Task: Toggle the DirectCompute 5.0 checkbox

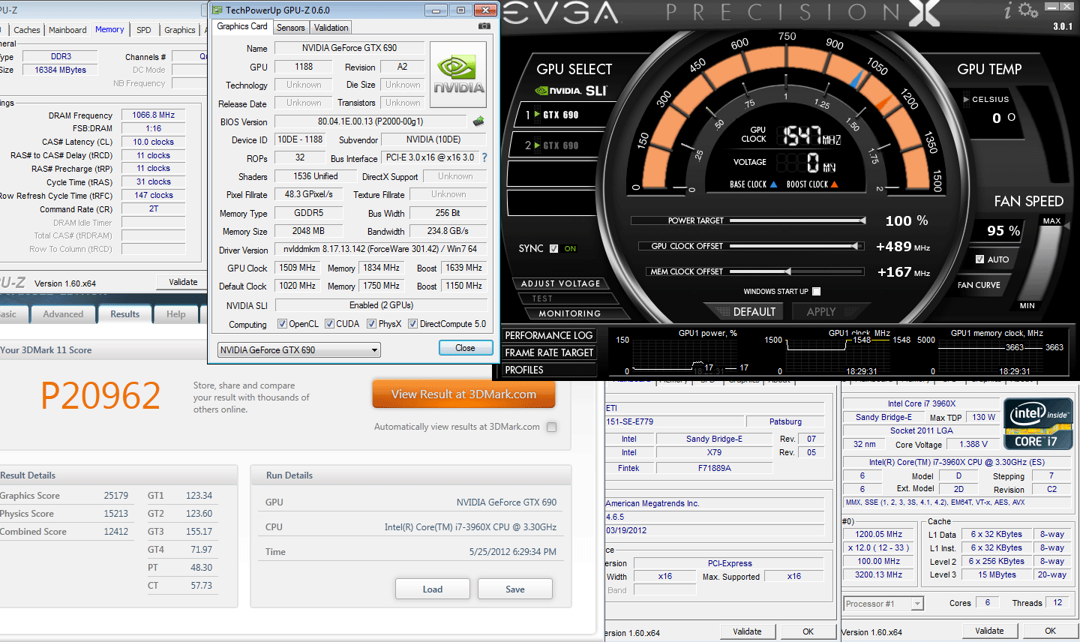Action: pyautogui.click(x=412, y=324)
